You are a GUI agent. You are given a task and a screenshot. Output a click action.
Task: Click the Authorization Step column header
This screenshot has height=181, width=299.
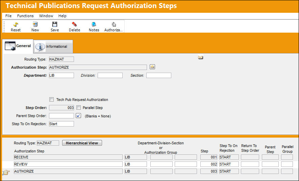[x=29, y=151]
